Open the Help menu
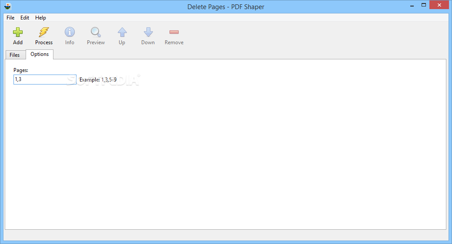Screen dimensions: 452x244 (41, 17)
